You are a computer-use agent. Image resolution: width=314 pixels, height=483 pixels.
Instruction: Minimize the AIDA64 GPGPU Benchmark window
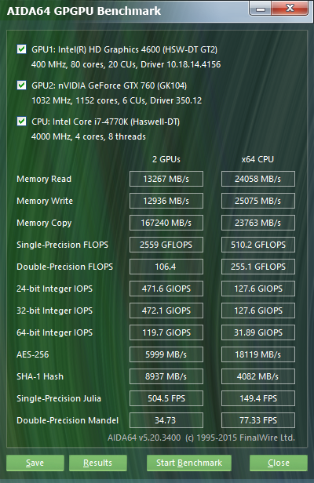pyautogui.click(x=261, y=9)
